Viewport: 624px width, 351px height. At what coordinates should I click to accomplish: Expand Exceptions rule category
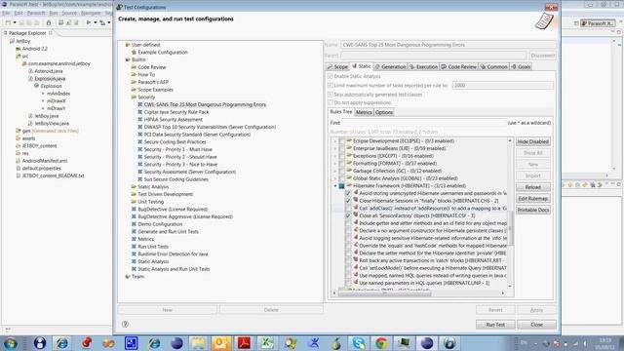(334, 156)
